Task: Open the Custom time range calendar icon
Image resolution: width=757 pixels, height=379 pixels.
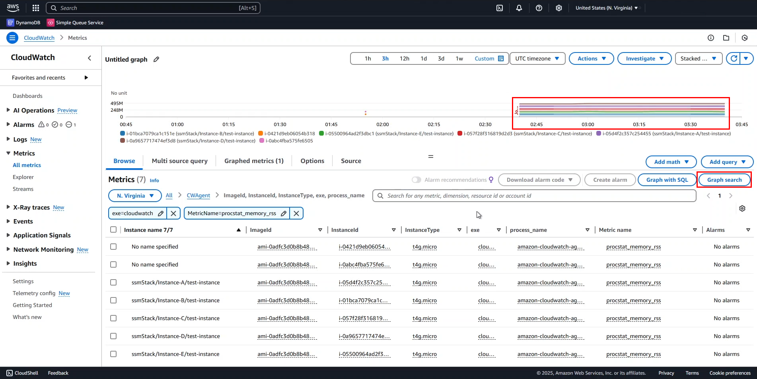Action: [501, 58]
